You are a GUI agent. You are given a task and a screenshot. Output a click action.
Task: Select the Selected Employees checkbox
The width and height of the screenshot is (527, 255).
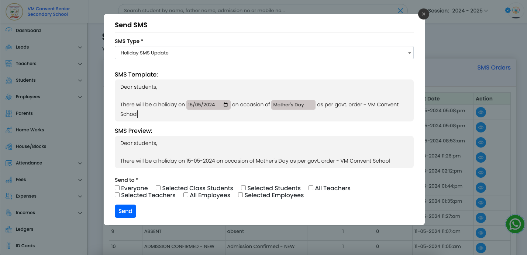coord(240,195)
